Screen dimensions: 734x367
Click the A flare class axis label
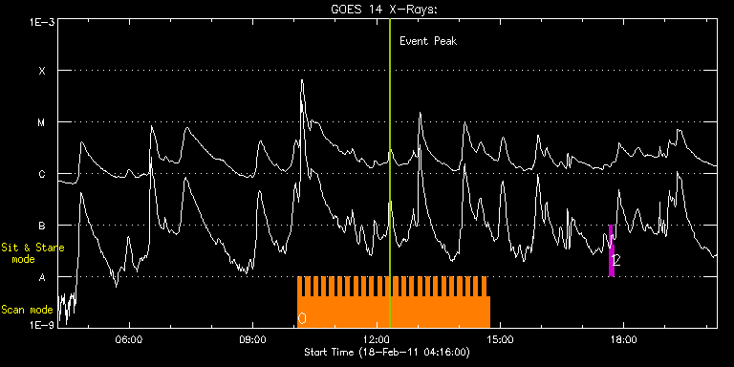coord(42,277)
